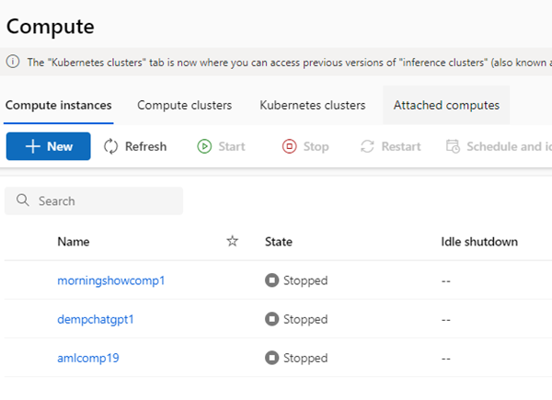
Task: Switch to the Compute clusters tab
Action: pyautogui.click(x=184, y=105)
